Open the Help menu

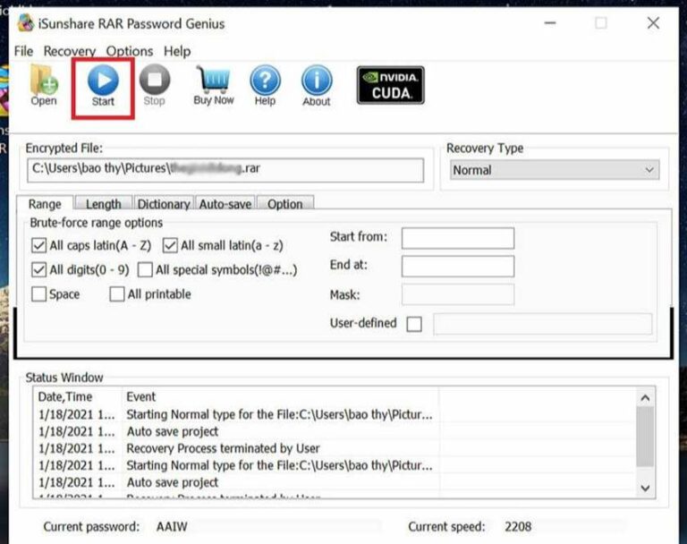pos(177,51)
